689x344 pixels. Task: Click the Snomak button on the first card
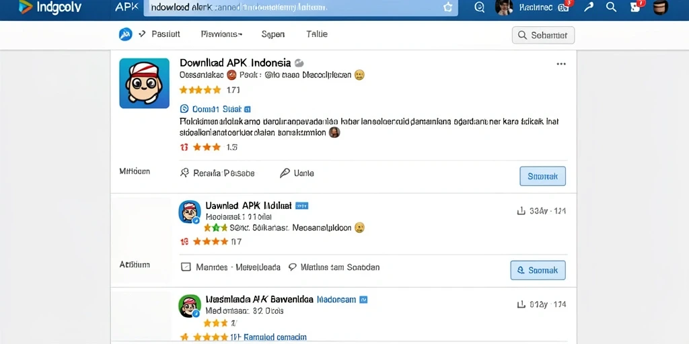pyautogui.click(x=543, y=176)
